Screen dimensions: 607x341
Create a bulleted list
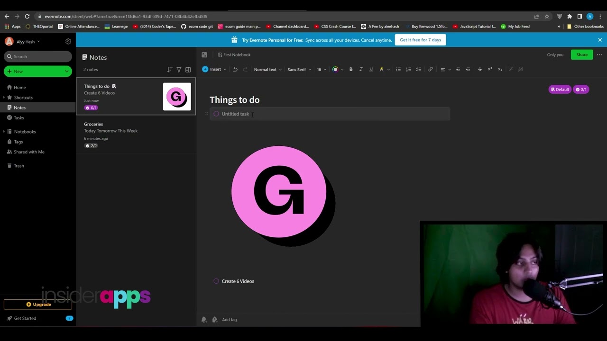coord(398,70)
